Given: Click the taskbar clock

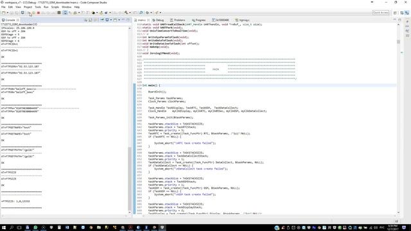Looking at the screenshot, I should 392,228.
